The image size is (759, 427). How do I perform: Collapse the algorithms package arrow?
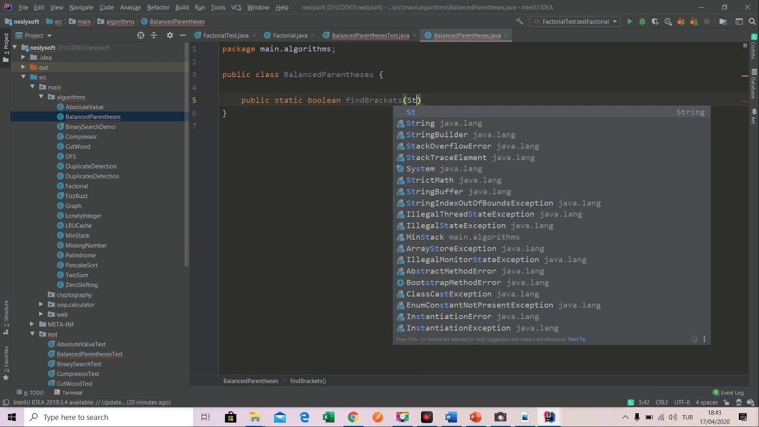pos(41,97)
